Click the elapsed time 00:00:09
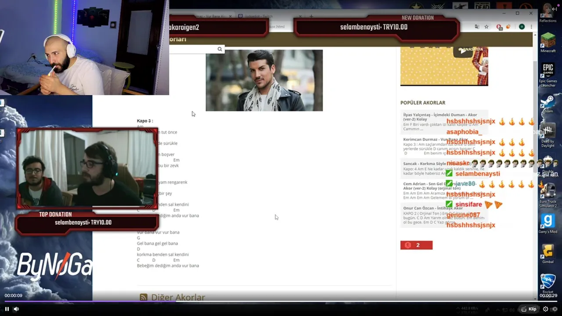 point(14,296)
